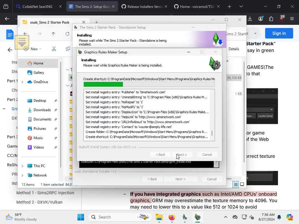The height and width of the screenshot is (224, 299).
Task: Switch Explorer to large thumbnails view icon
Action: 242,184
